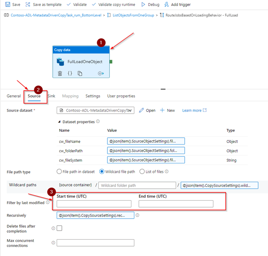Click the cw_folderPath value field
Viewport: 268px width, 256px height.
(x=146, y=151)
